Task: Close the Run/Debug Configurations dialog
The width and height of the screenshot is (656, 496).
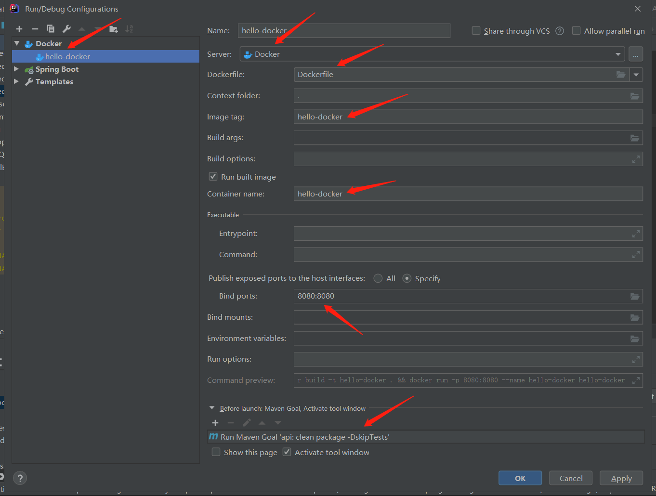Action: (x=638, y=9)
